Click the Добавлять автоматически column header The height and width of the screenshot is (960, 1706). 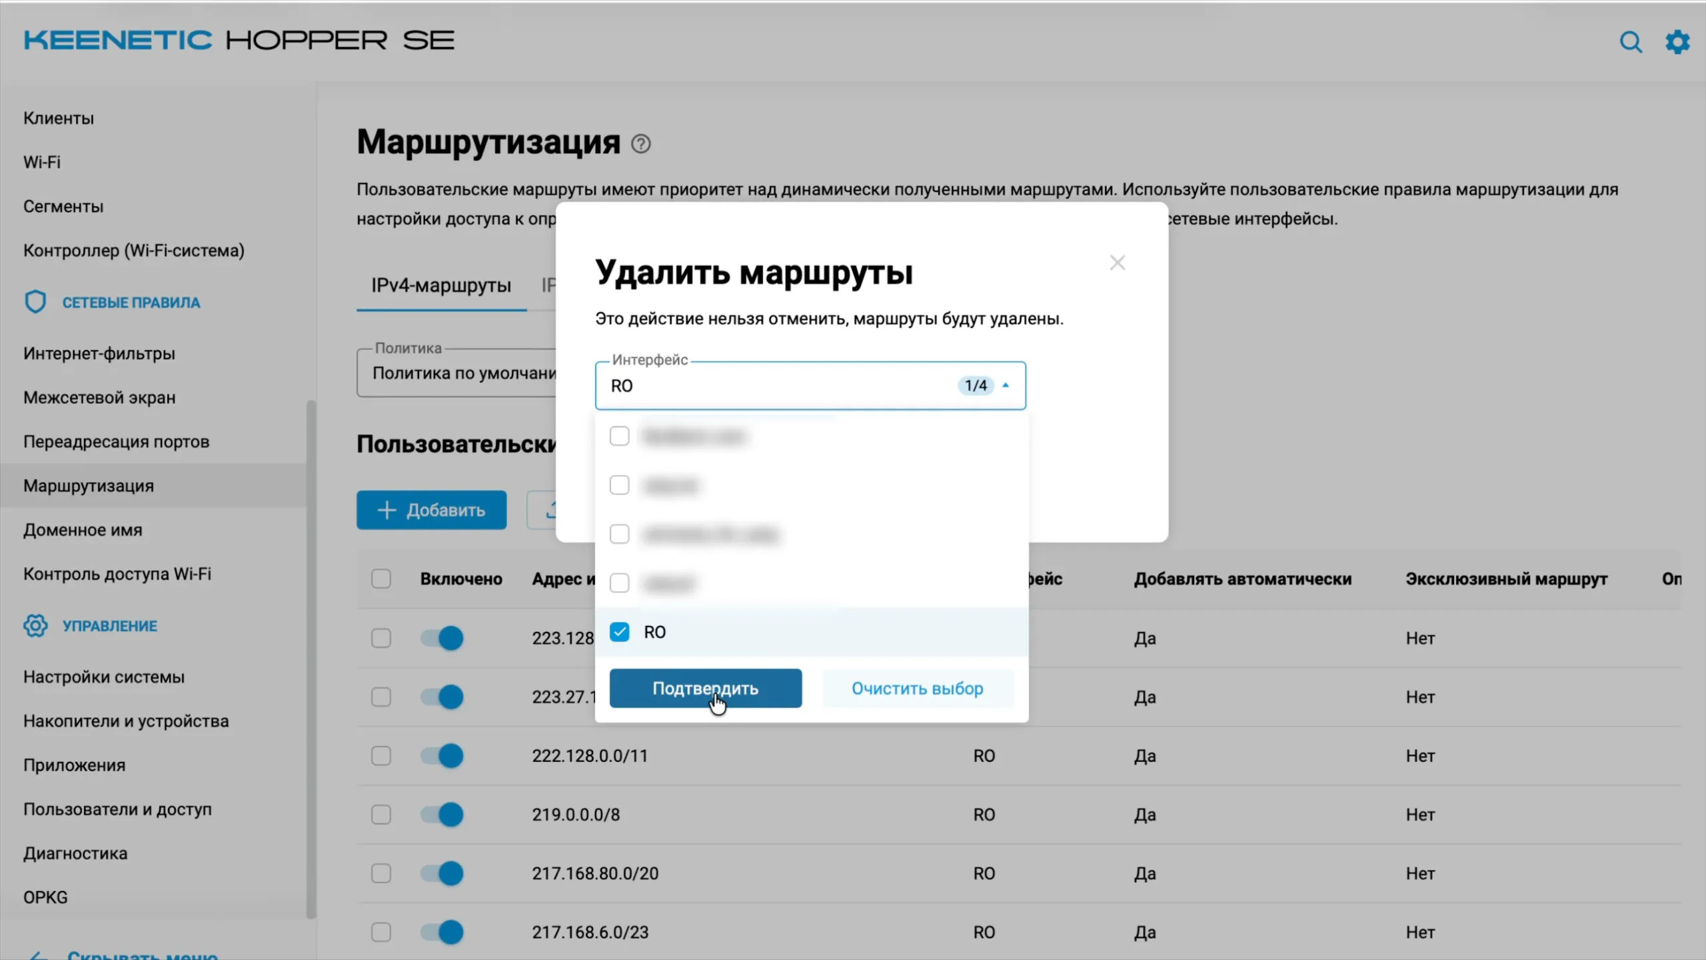point(1243,579)
